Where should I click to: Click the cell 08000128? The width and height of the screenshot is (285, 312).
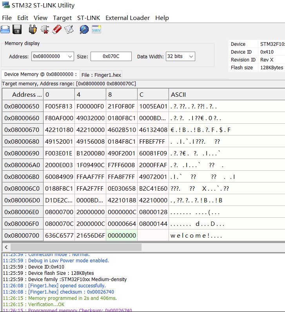tap(153, 212)
